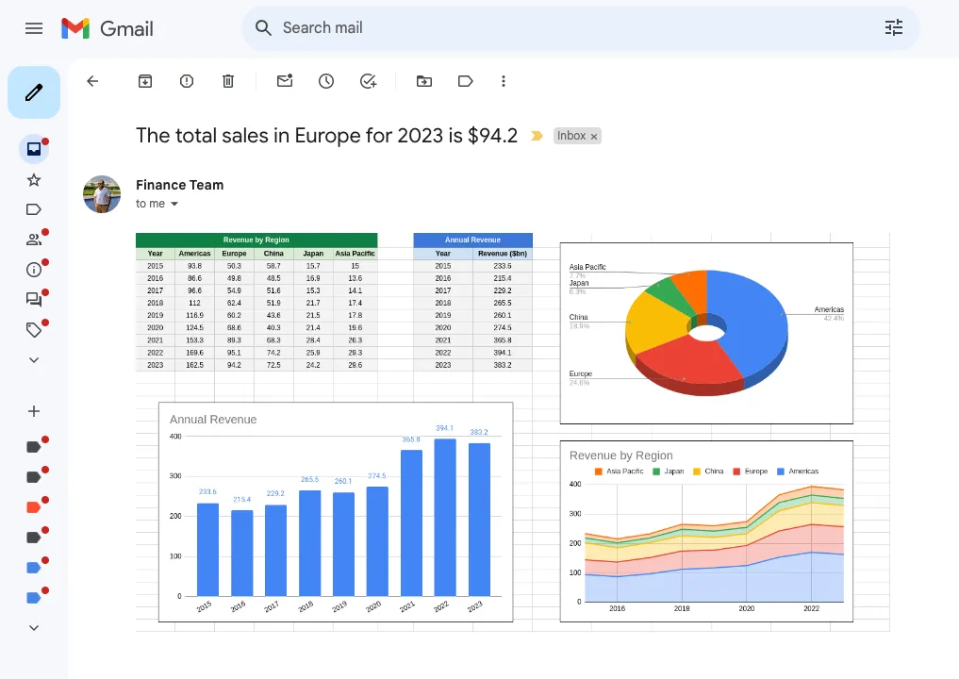Open the Gmail main hamburger menu
959x679 pixels.
tap(34, 28)
